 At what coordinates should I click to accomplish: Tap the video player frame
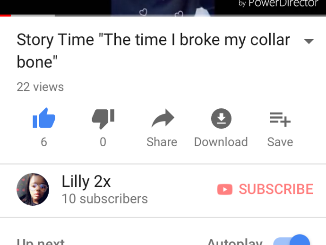coord(163,7)
